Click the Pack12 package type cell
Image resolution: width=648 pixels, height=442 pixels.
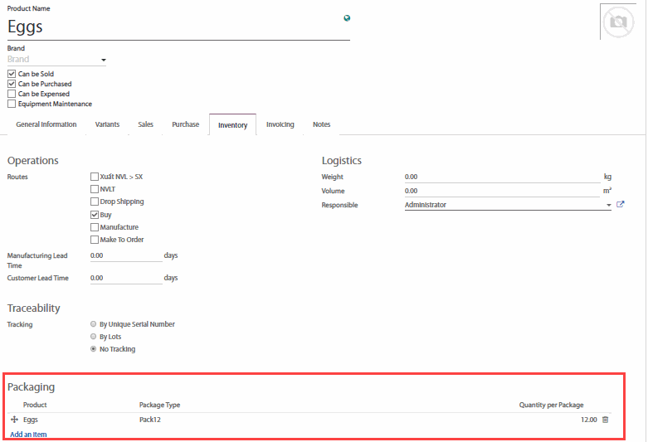[151, 420]
